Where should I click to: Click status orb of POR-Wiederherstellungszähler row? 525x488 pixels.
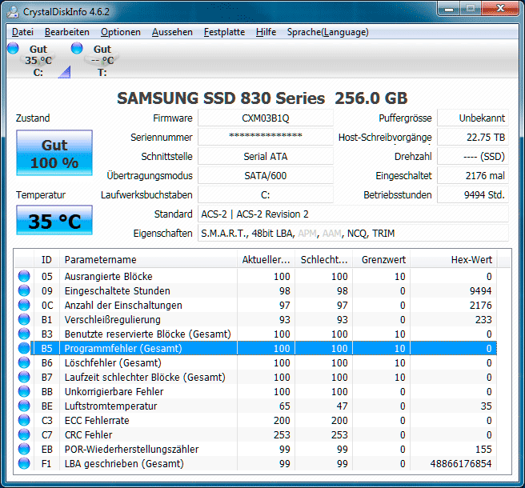point(24,449)
